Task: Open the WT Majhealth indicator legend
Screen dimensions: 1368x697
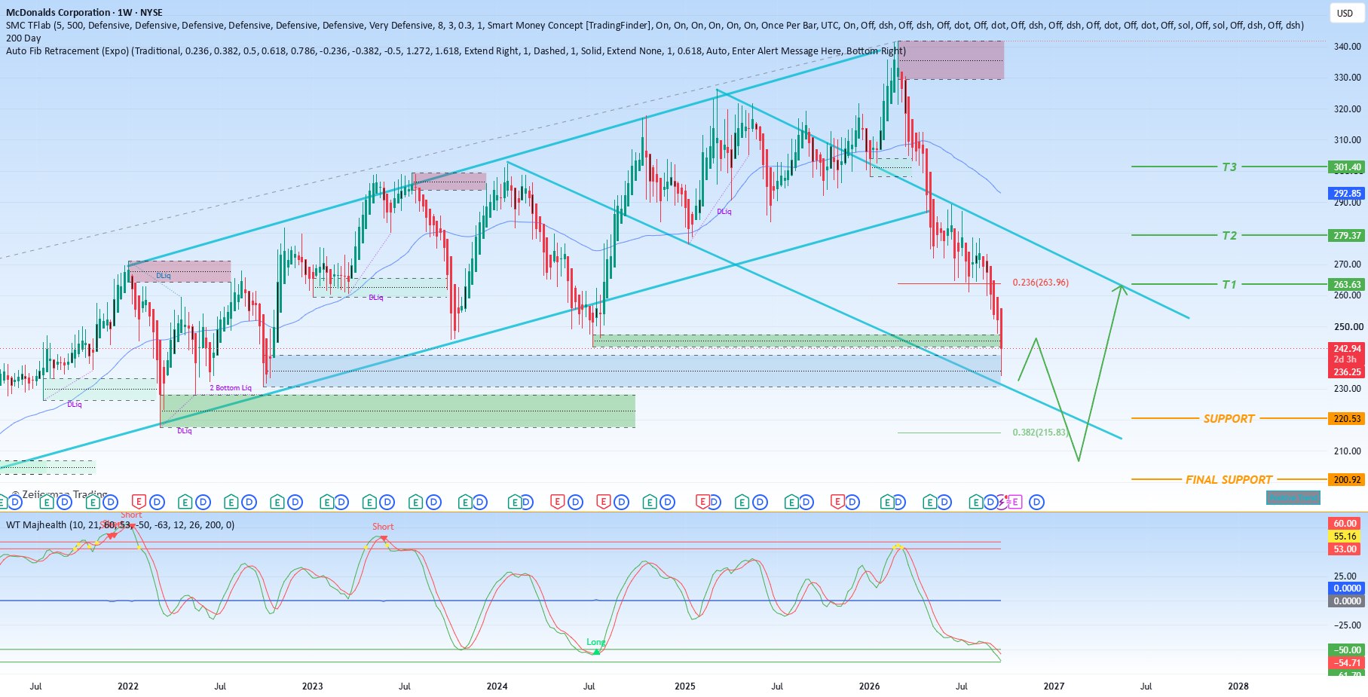Action: [x=121, y=524]
